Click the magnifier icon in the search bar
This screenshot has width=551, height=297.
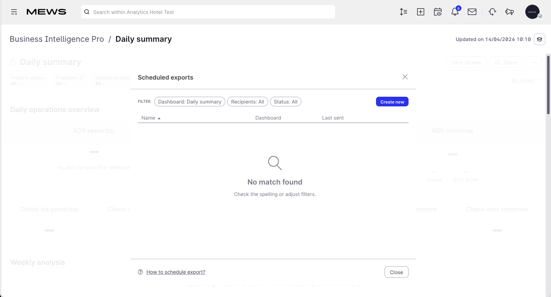tap(87, 12)
